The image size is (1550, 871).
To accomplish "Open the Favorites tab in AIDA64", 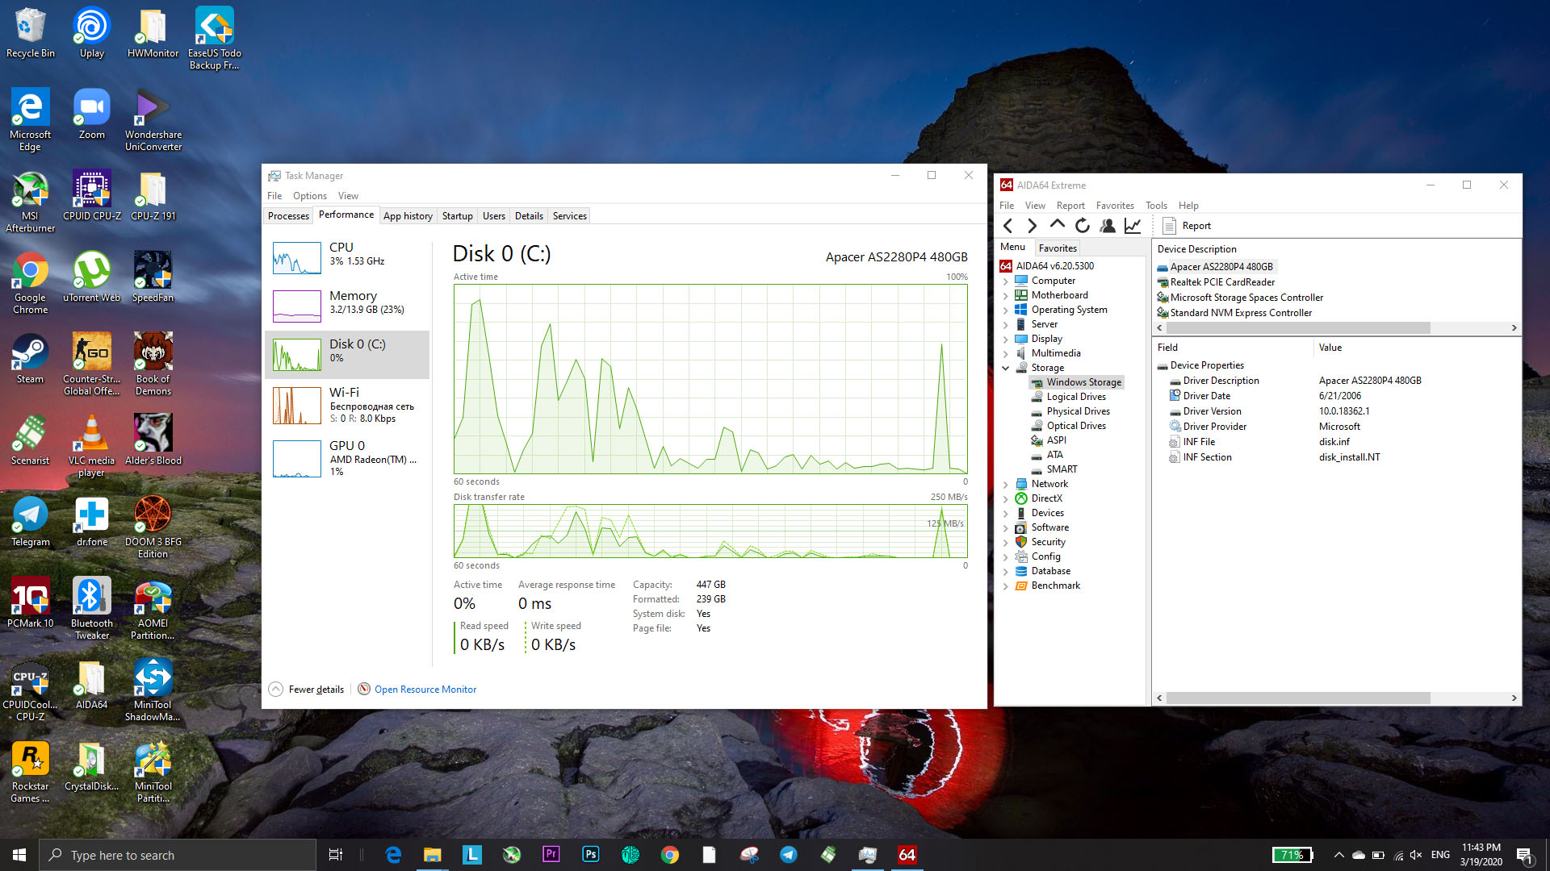I will coord(1058,248).
